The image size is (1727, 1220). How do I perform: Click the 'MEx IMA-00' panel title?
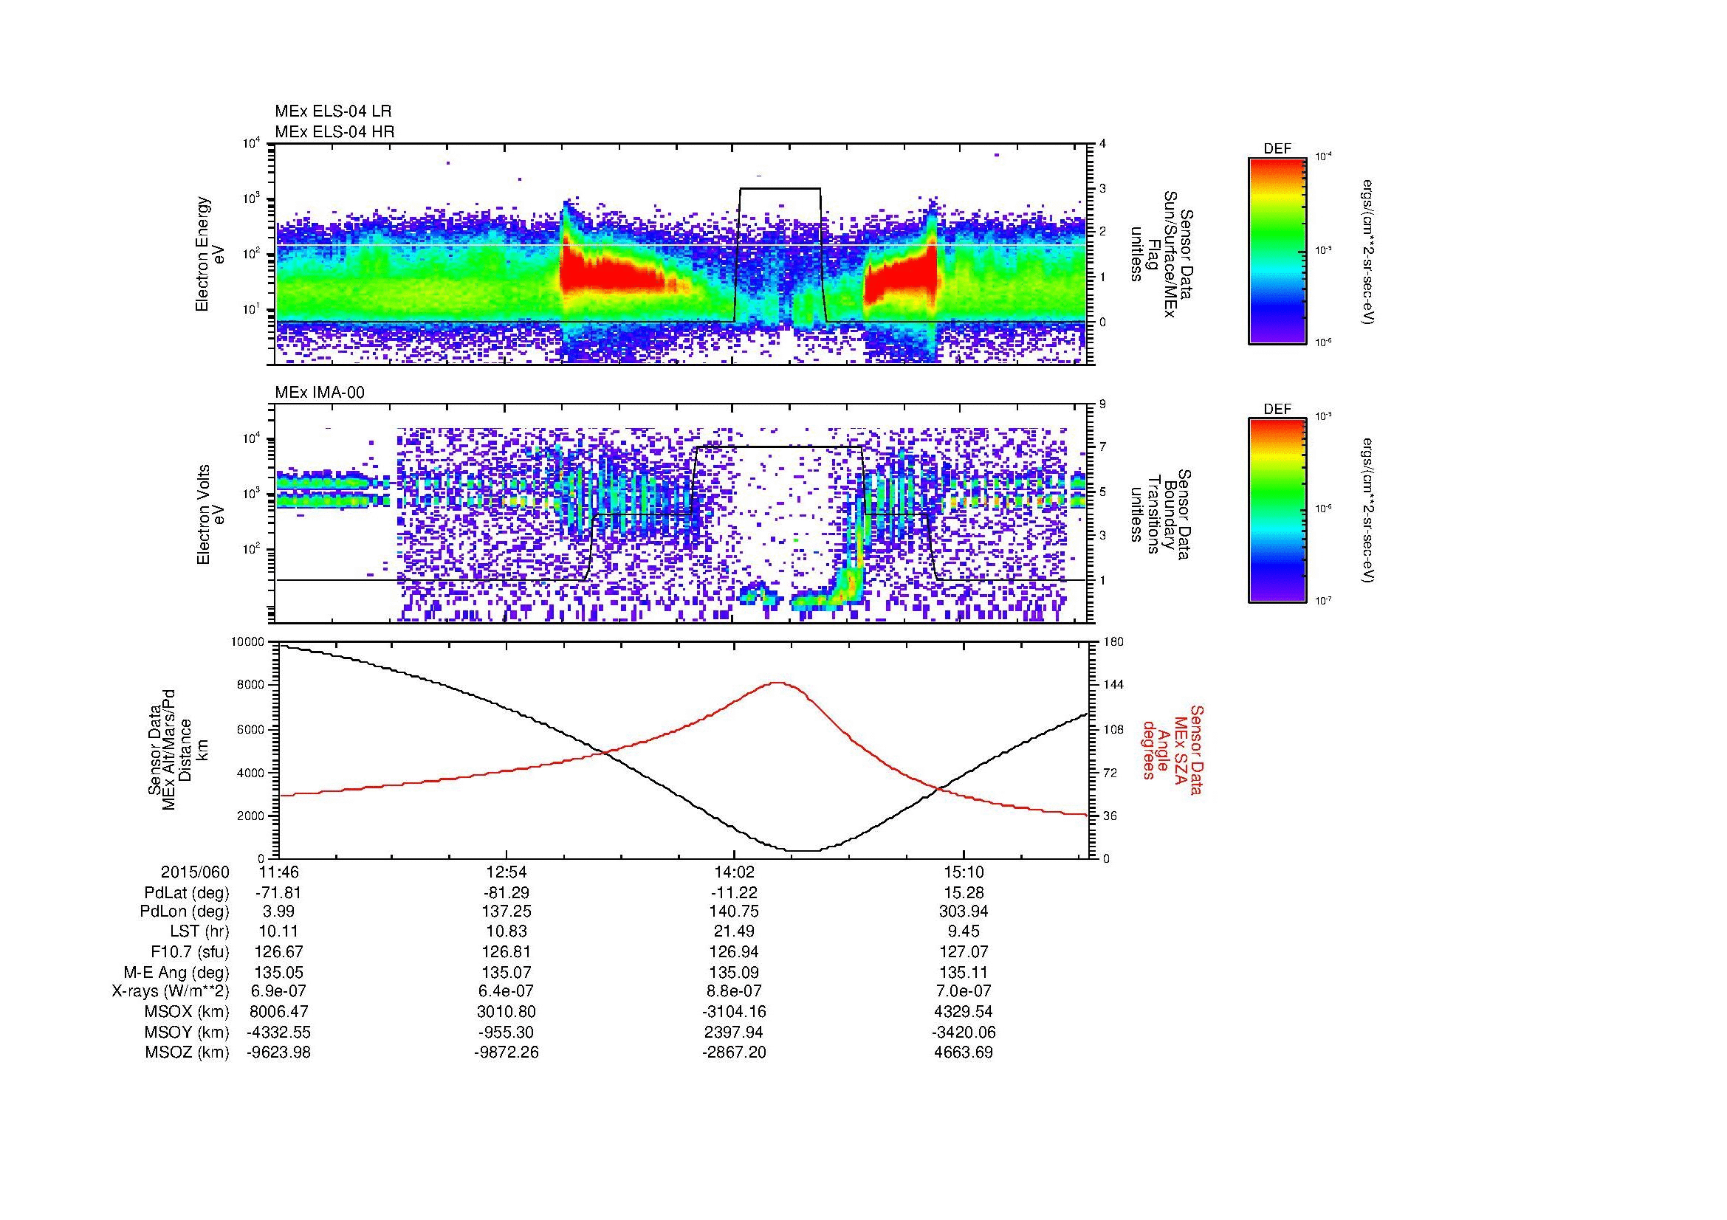(319, 393)
